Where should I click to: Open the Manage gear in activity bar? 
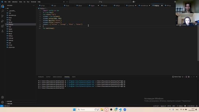tap(2, 102)
